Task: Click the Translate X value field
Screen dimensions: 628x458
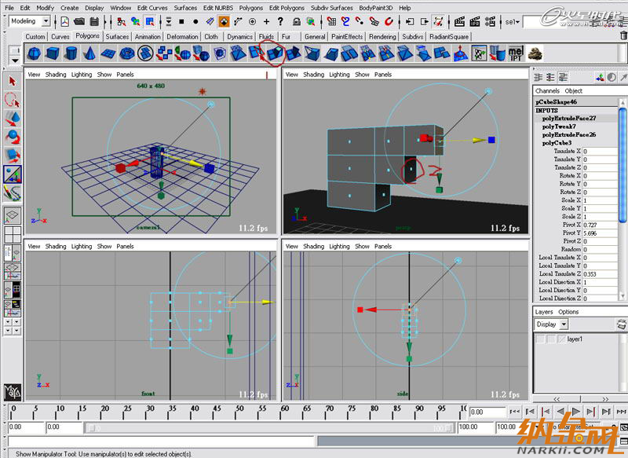Action: click(x=594, y=151)
